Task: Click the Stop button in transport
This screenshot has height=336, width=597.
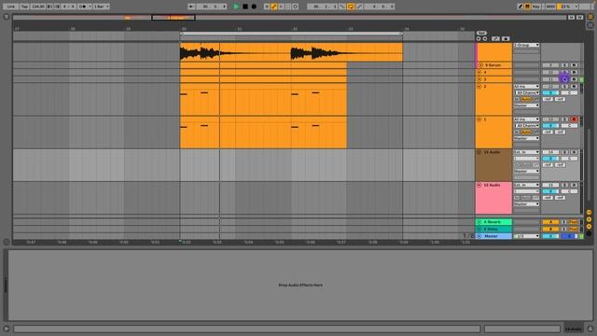Action: [245, 7]
